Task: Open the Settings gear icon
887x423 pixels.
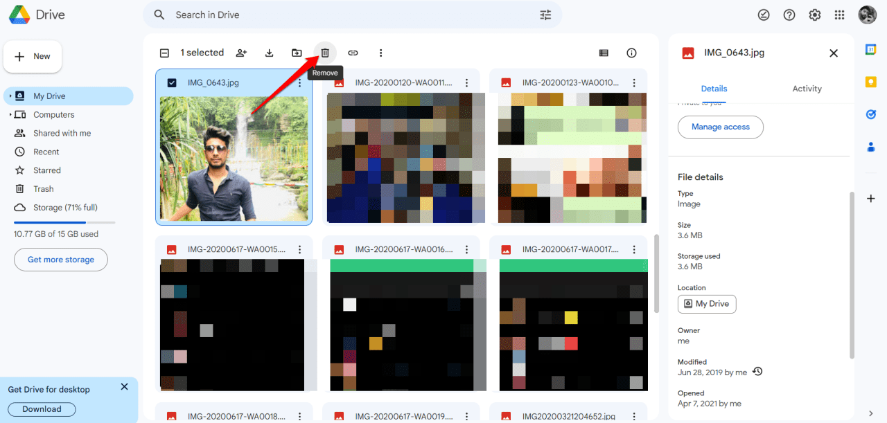Action: coord(815,15)
